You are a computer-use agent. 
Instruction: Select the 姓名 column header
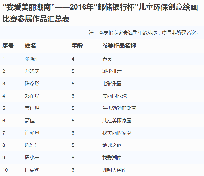(30, 46)
